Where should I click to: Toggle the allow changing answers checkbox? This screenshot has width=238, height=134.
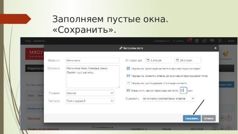click(x=128, y=76)
